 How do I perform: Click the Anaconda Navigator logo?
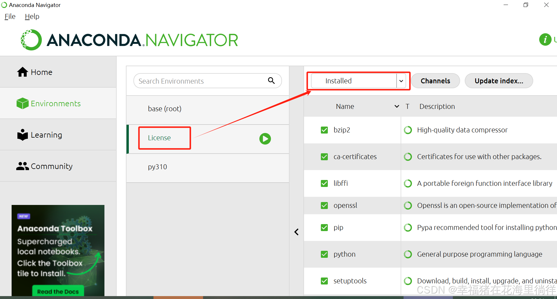129,40
